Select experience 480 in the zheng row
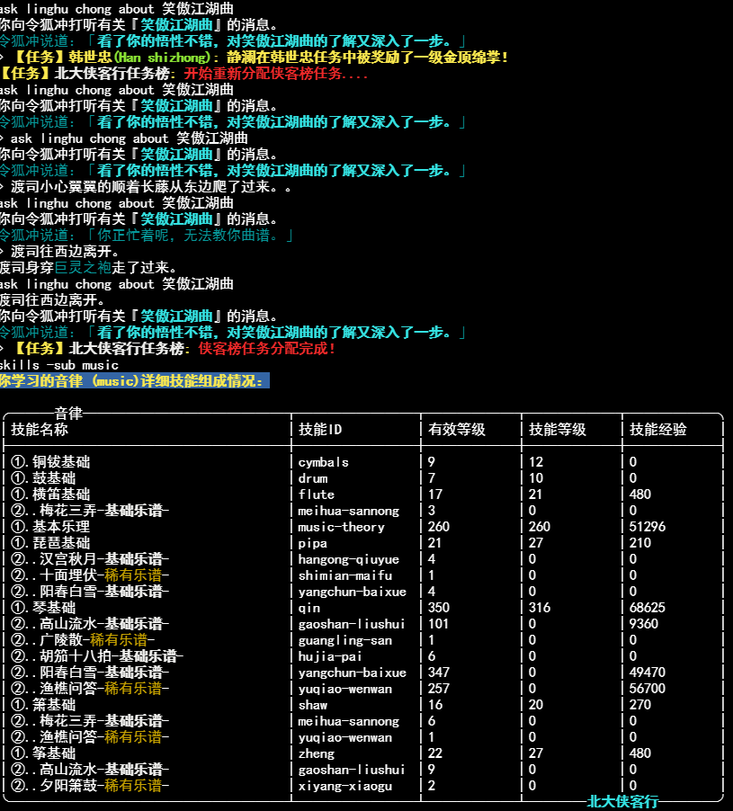 (x=639, y=753)
